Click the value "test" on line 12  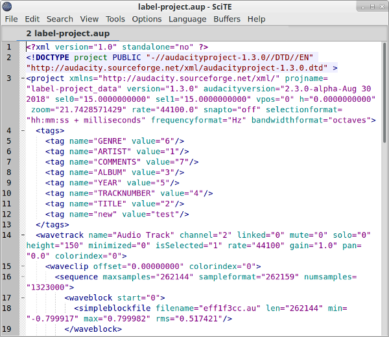pos(165,215)
